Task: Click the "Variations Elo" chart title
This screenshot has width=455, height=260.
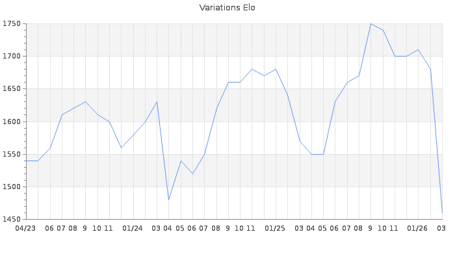Action: point(227,8)
